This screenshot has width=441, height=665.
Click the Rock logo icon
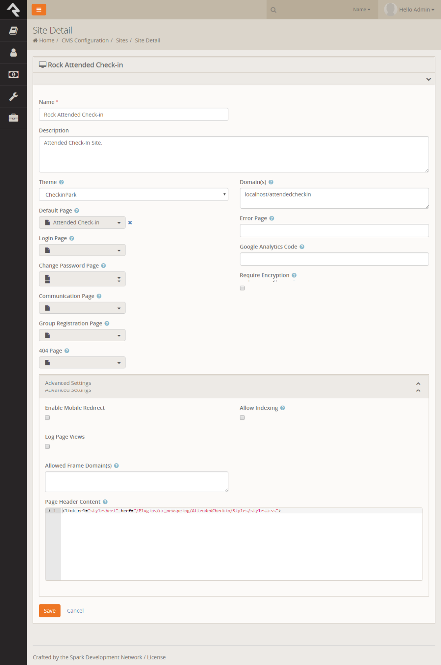pyautogui.click(x=13, y=9)
